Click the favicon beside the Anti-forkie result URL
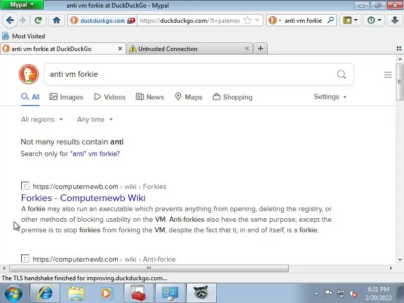Screen dimensions: 404x303 coord(25,259)
